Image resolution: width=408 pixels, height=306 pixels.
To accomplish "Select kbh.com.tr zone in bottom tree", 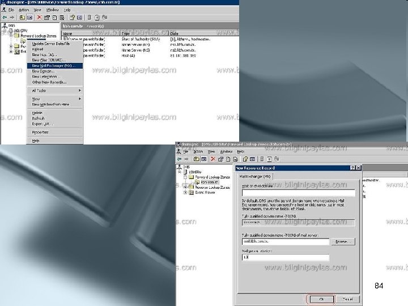I will (210, 182).
